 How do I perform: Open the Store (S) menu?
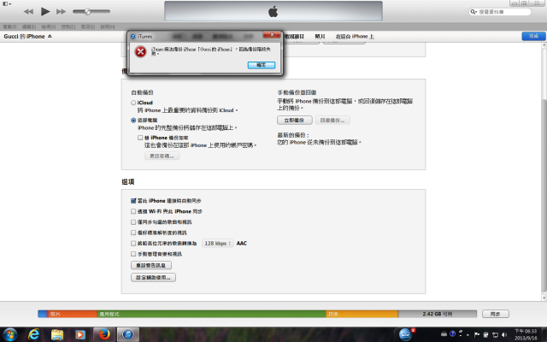coord(88,27)
